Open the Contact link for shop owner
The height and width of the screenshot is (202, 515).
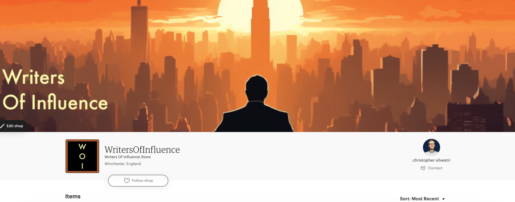pos(432,168)
